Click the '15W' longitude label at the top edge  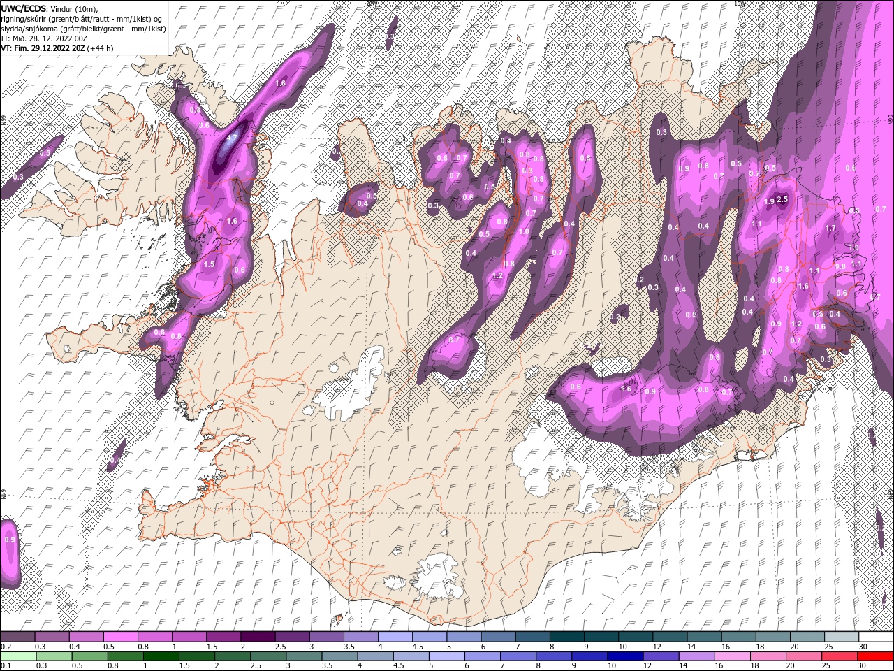[740, 3]
